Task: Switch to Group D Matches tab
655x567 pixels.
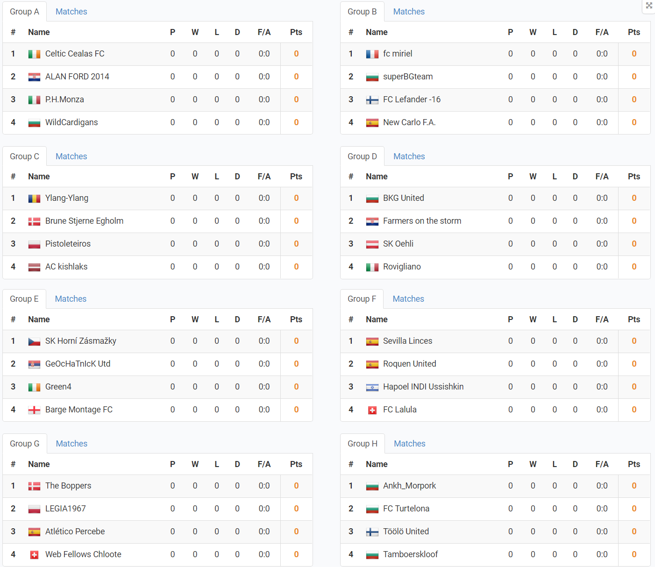Action: pos(409,156)
